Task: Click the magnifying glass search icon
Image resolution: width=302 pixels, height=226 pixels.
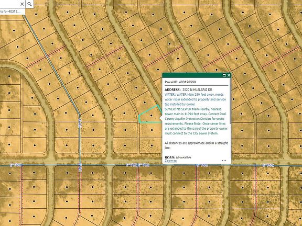Action: tap(29, 4)
